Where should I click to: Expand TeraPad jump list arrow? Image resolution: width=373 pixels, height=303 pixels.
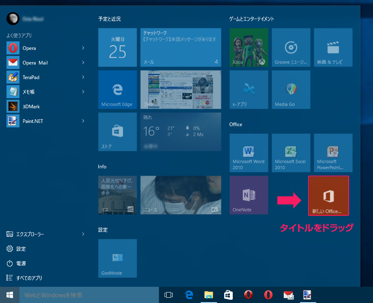(83, 77)
